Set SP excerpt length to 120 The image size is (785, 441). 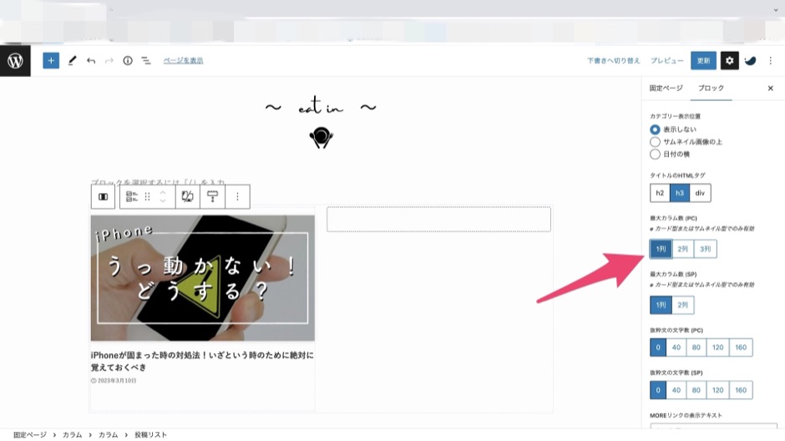(717, 390)
